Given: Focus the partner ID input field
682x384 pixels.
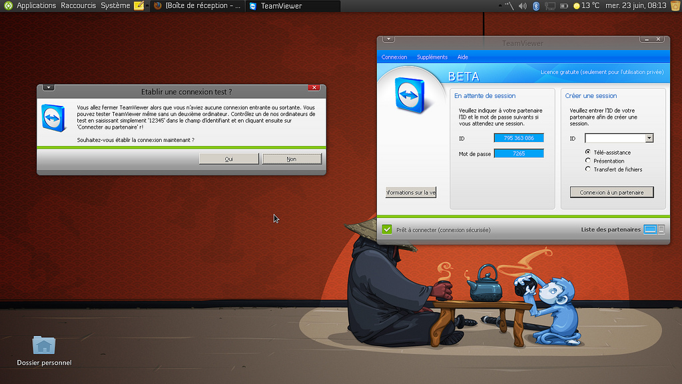Looking at the screenshot, I should pyautogui.click(x=615, y=138).
